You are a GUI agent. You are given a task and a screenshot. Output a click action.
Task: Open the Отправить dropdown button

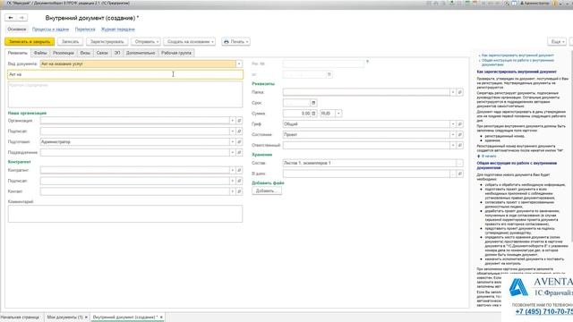click(146, 42)
